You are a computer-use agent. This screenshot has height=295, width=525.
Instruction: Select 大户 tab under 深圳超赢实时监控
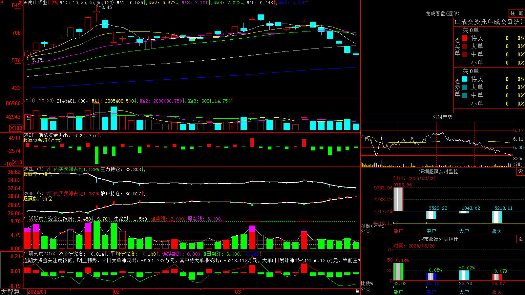point(464,231)
